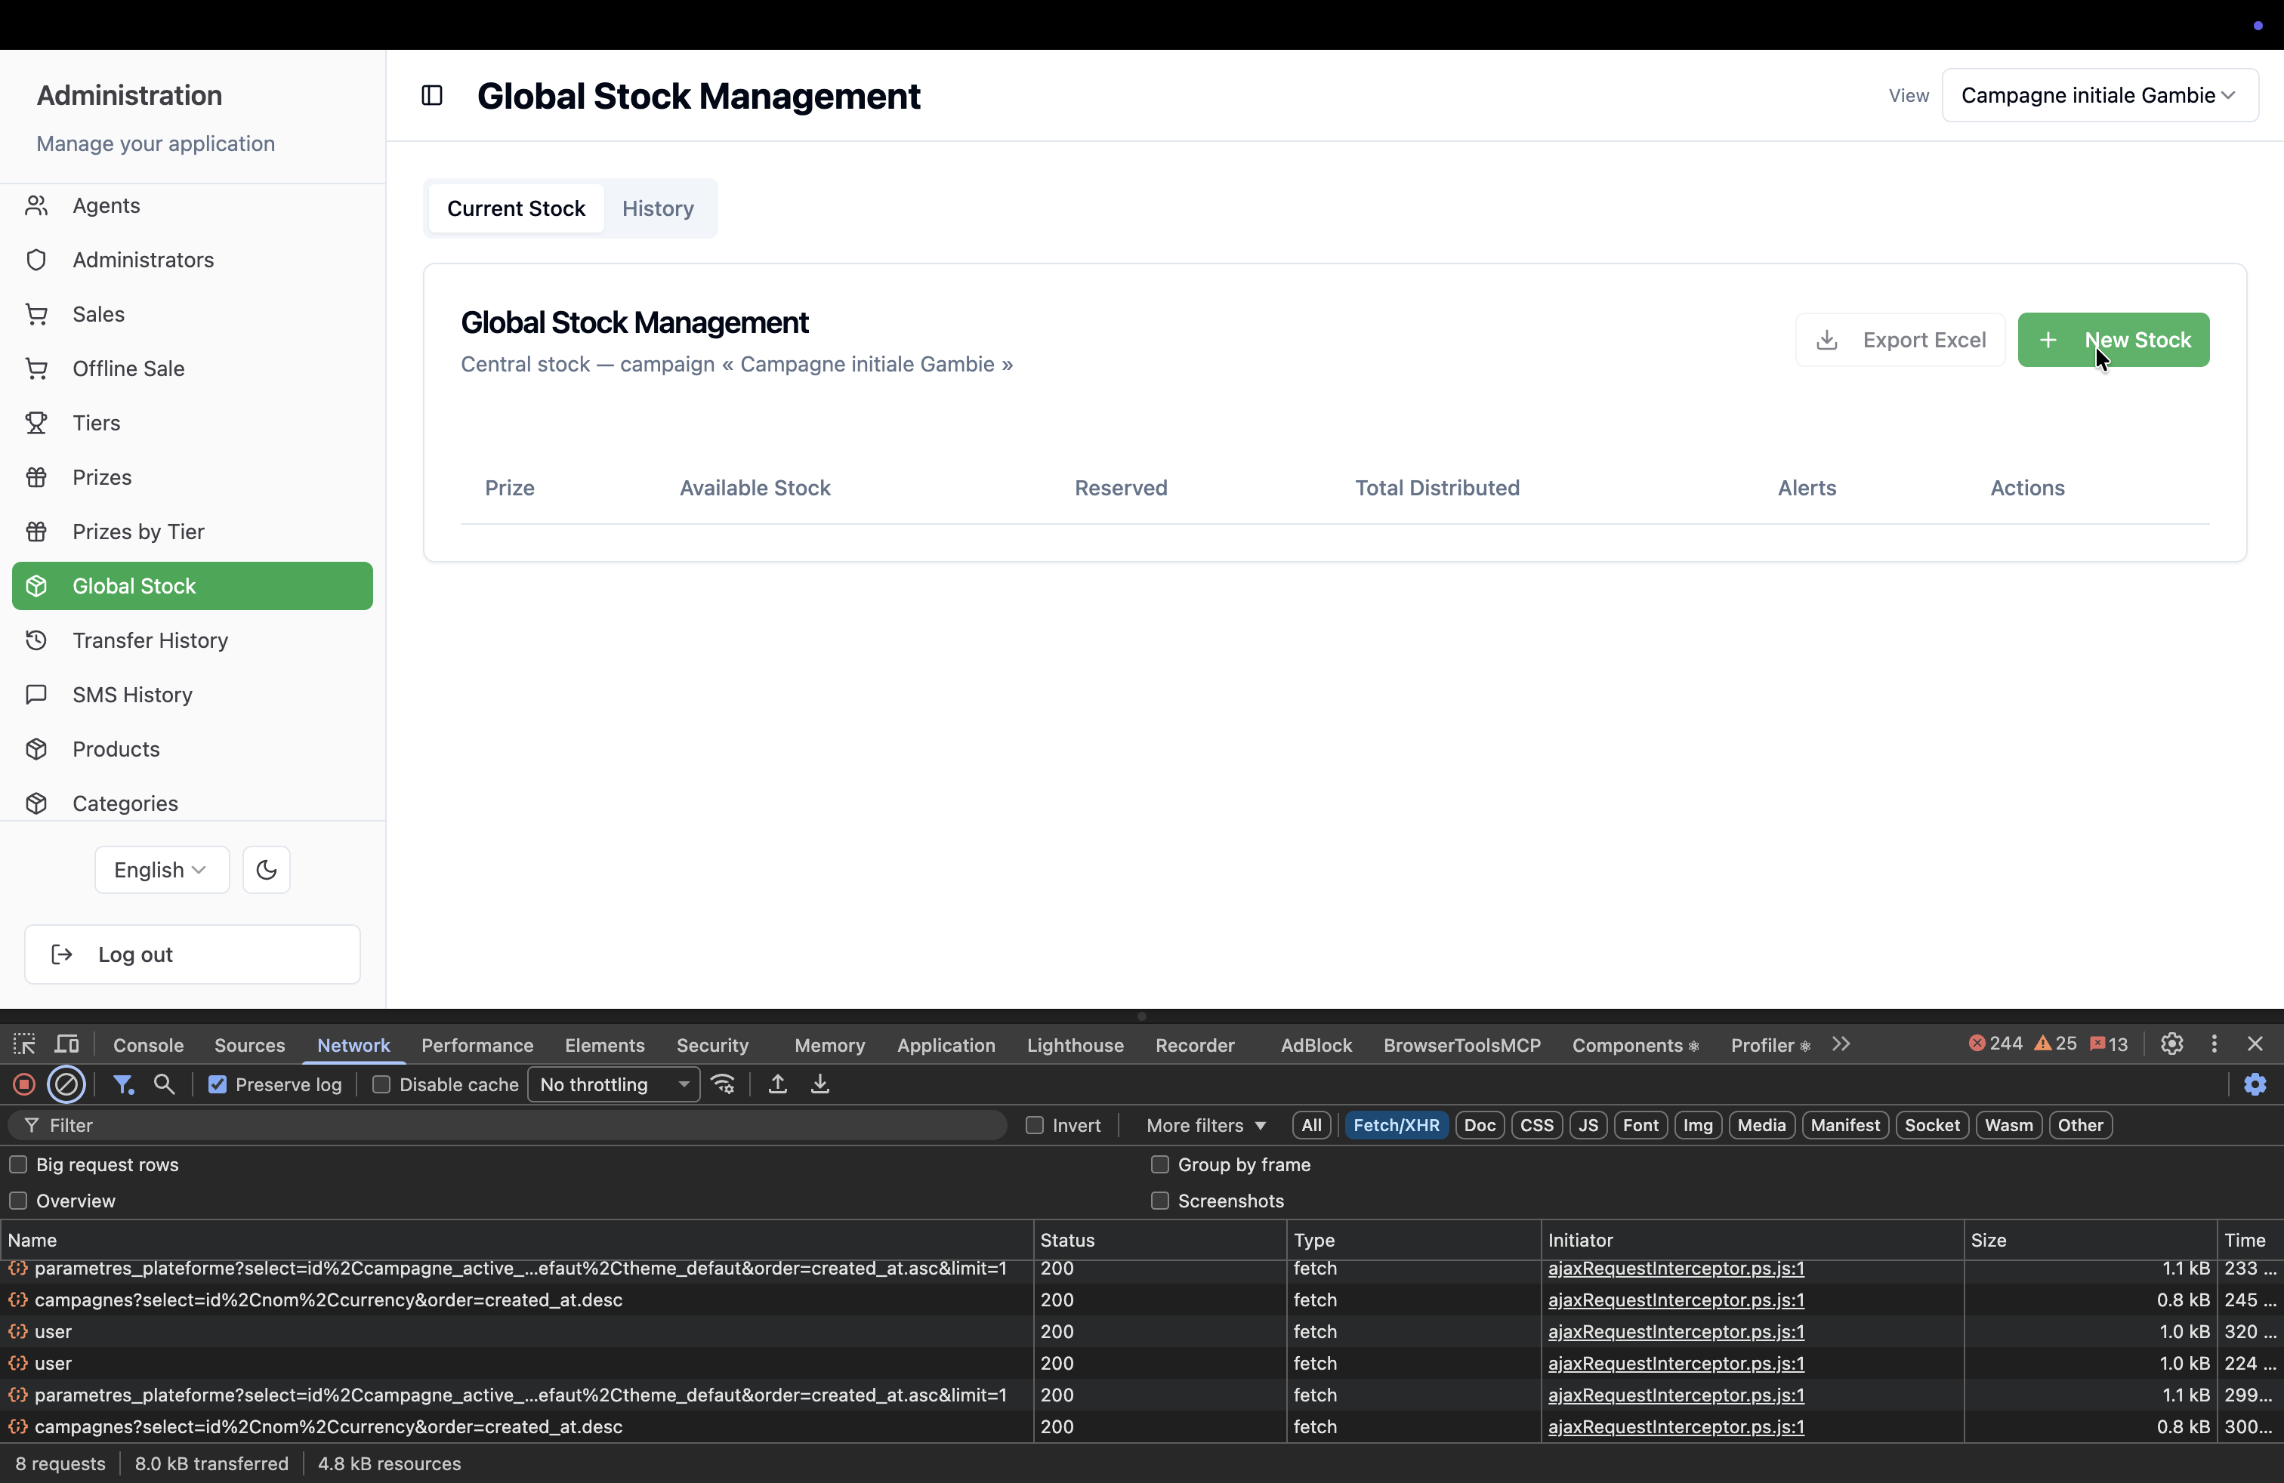
Task: Filter by Img request type
Action: tap(1698, 1125)
